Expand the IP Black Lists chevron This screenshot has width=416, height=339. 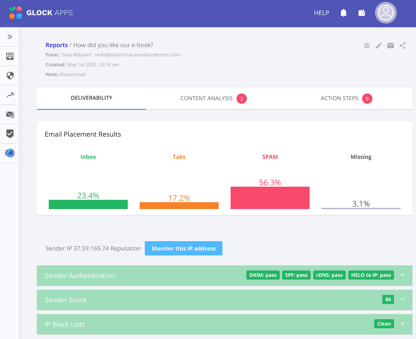[x=402, y=324]
